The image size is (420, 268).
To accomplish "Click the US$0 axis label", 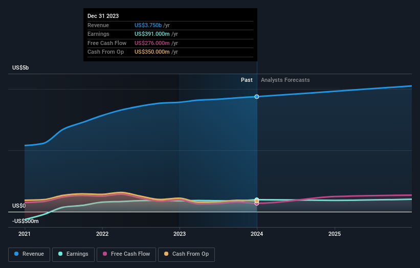I will (x=19, y=206).
